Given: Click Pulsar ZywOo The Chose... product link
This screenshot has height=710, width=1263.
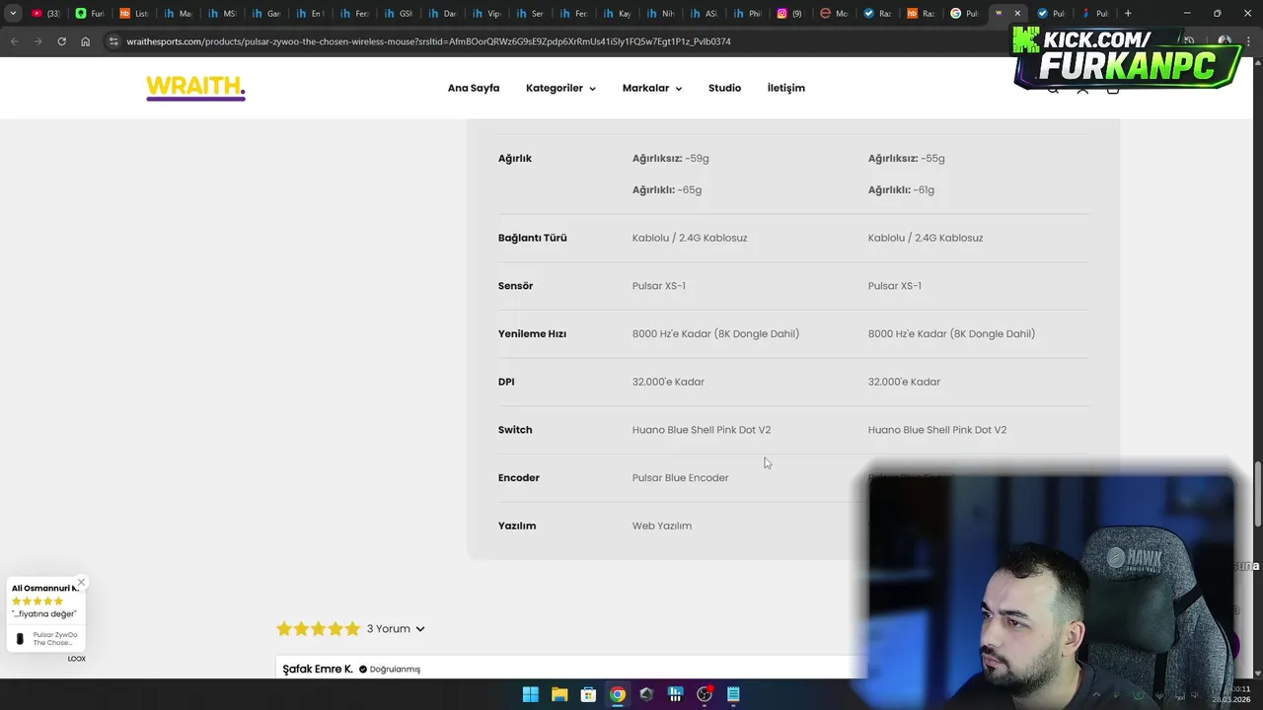Looking at the screenshot, I should (x=55, y=639).
